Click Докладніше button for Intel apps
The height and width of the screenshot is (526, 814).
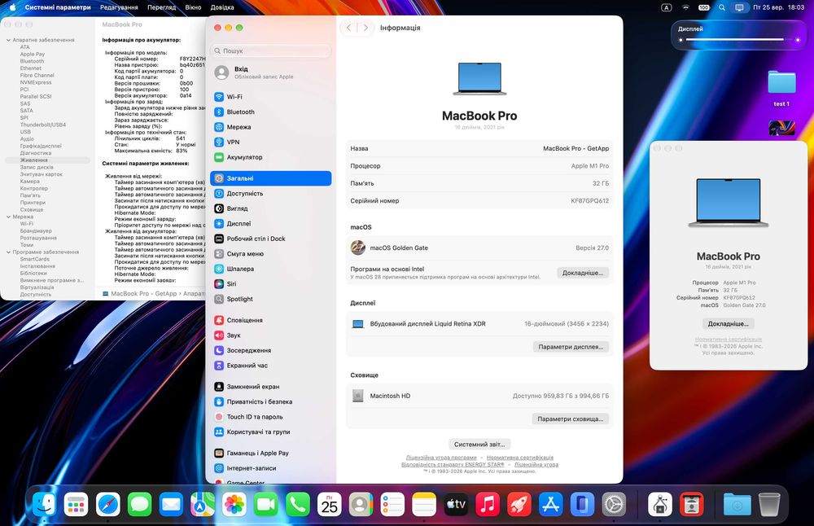point(583,273)
